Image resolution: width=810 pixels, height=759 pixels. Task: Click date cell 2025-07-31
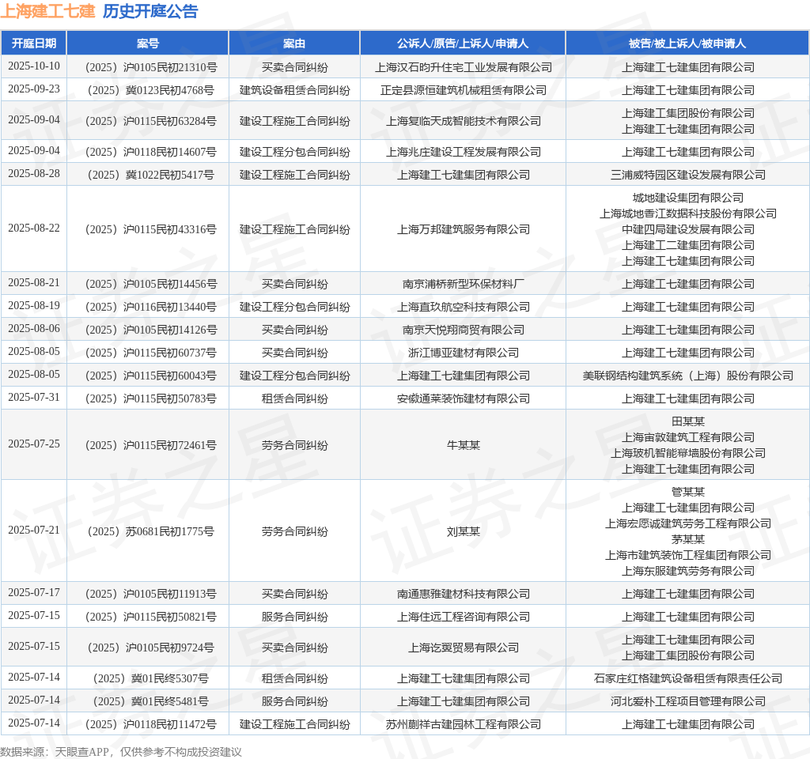tap(34, 398)
